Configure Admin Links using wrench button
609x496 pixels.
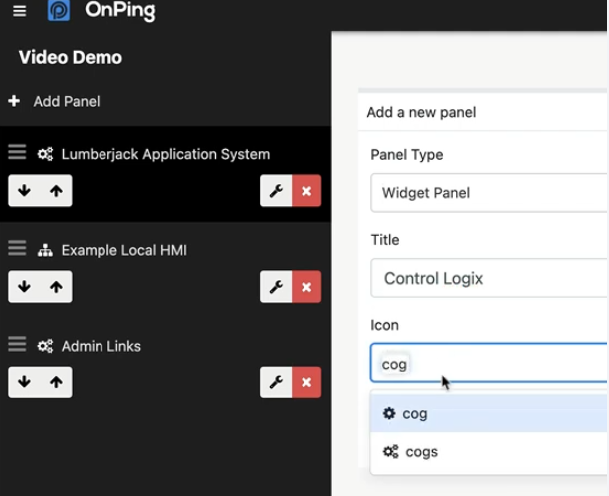click(276, 382)
